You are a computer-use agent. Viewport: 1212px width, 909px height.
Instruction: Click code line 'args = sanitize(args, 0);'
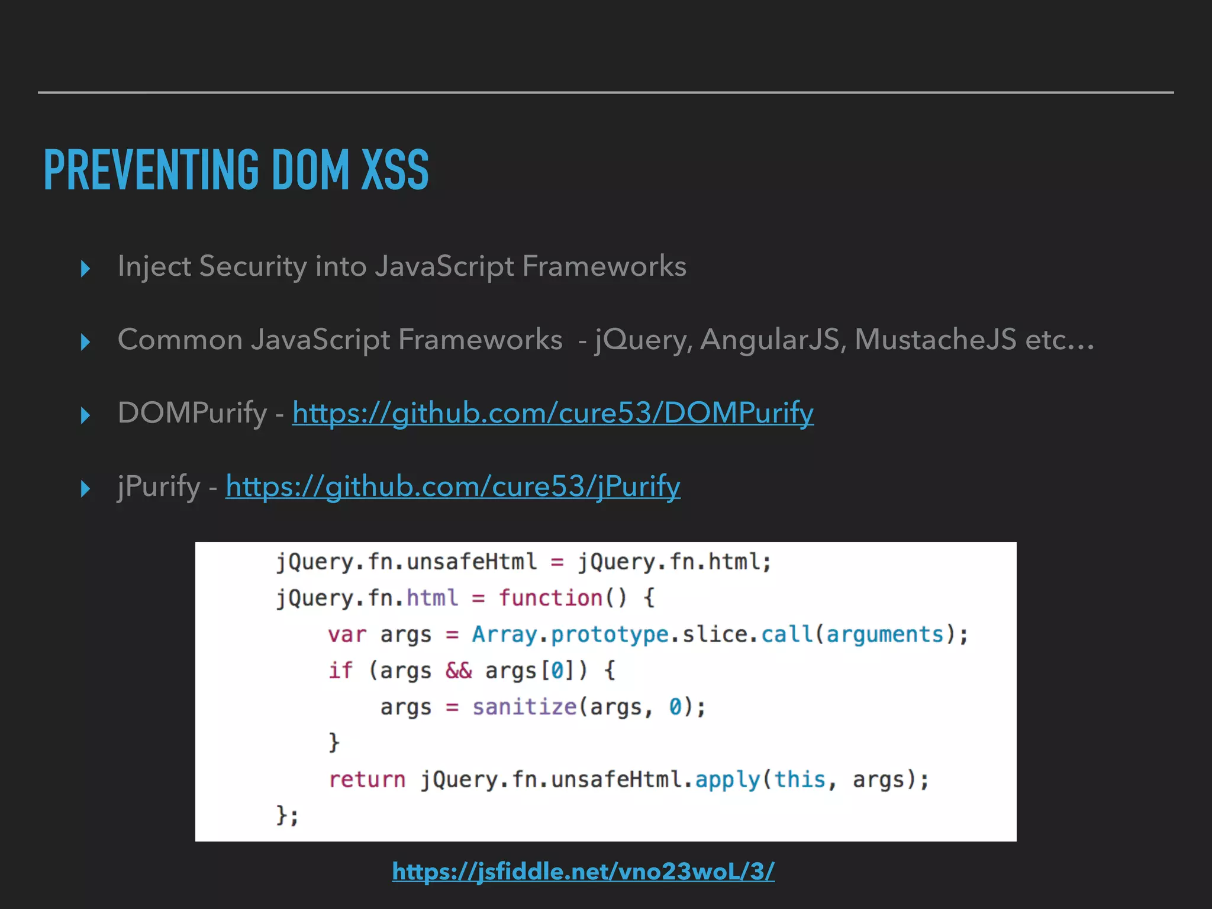tap(543, 707)
